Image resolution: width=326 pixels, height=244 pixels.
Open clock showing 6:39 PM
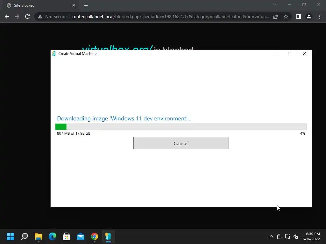pyautogui.click(x=311, y=236)
